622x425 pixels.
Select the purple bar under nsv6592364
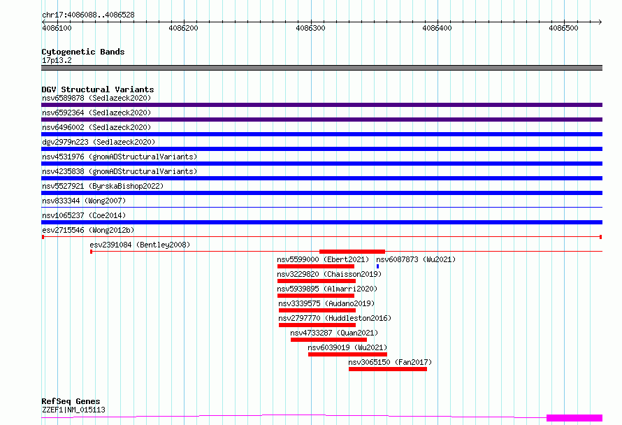pos(321,120)
